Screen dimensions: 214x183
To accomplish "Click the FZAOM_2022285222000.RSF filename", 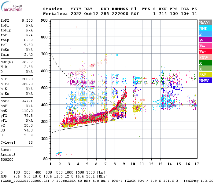I will coord(25,181).
